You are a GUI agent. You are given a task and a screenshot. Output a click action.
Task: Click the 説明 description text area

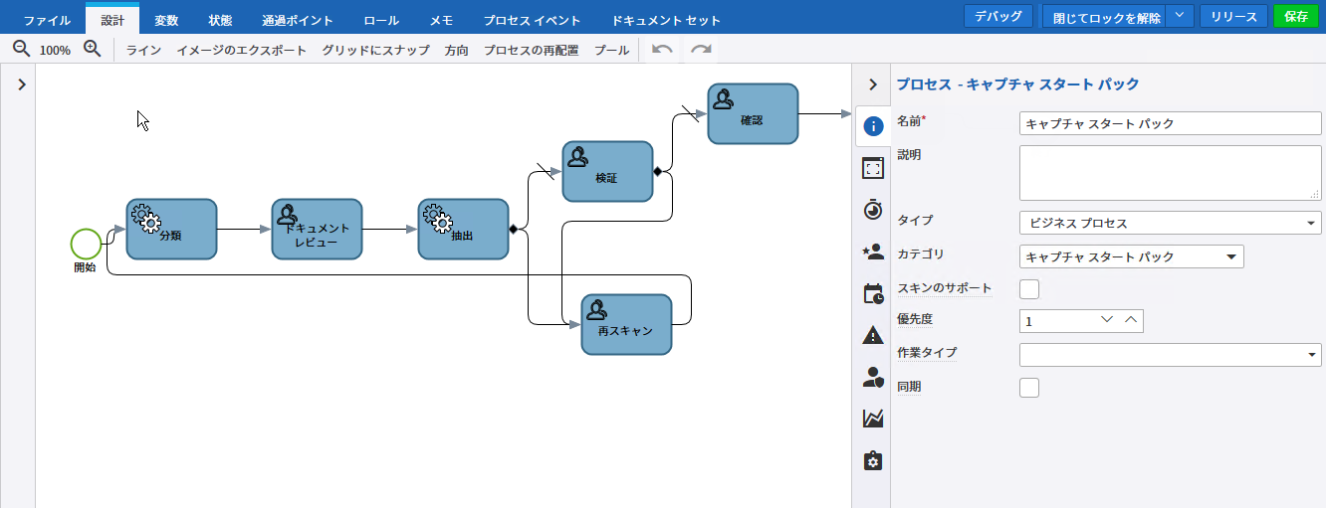(1170, 173)
